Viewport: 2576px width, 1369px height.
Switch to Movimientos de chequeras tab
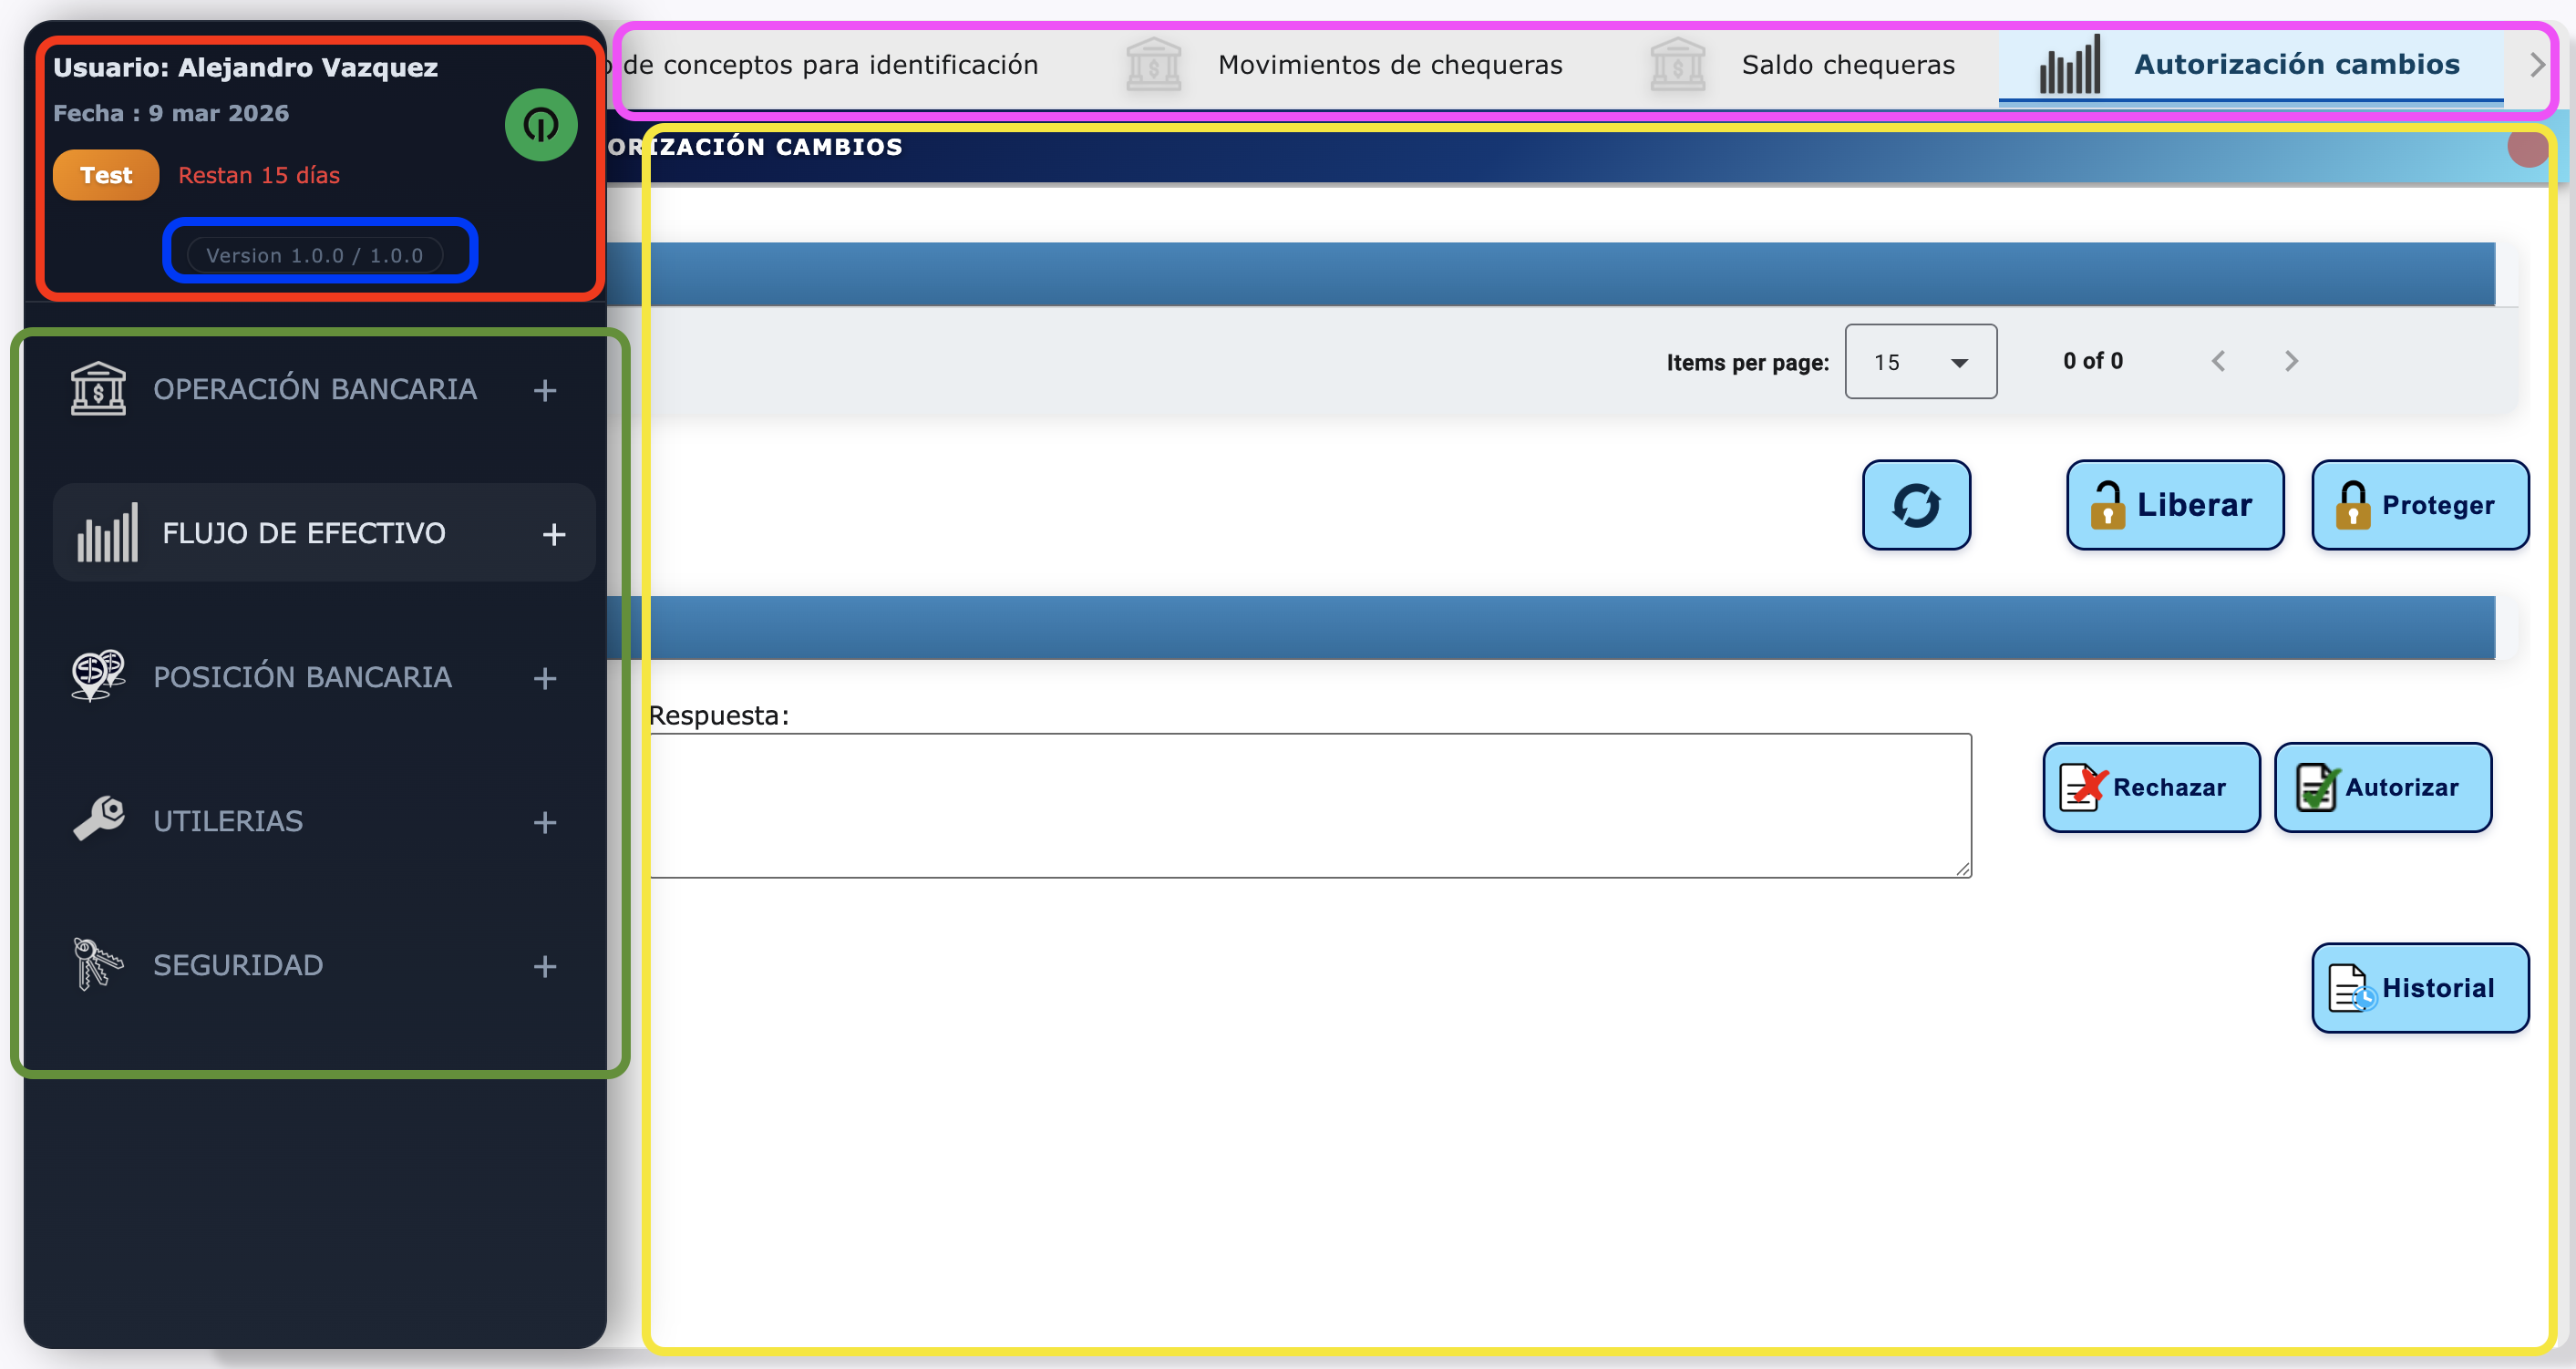[1389, 65]
